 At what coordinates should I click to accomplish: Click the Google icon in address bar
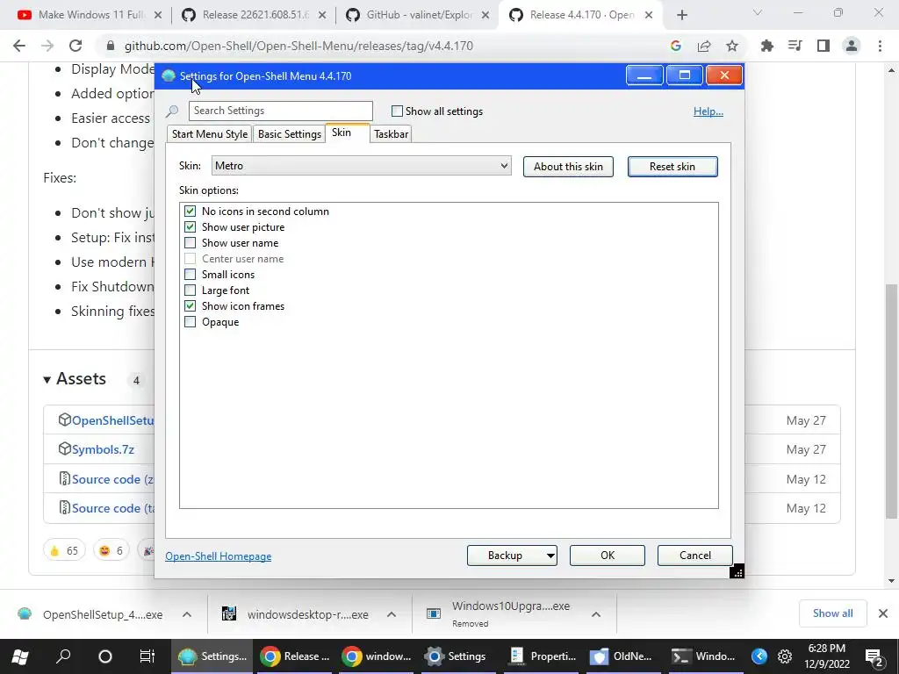(676, 46)
